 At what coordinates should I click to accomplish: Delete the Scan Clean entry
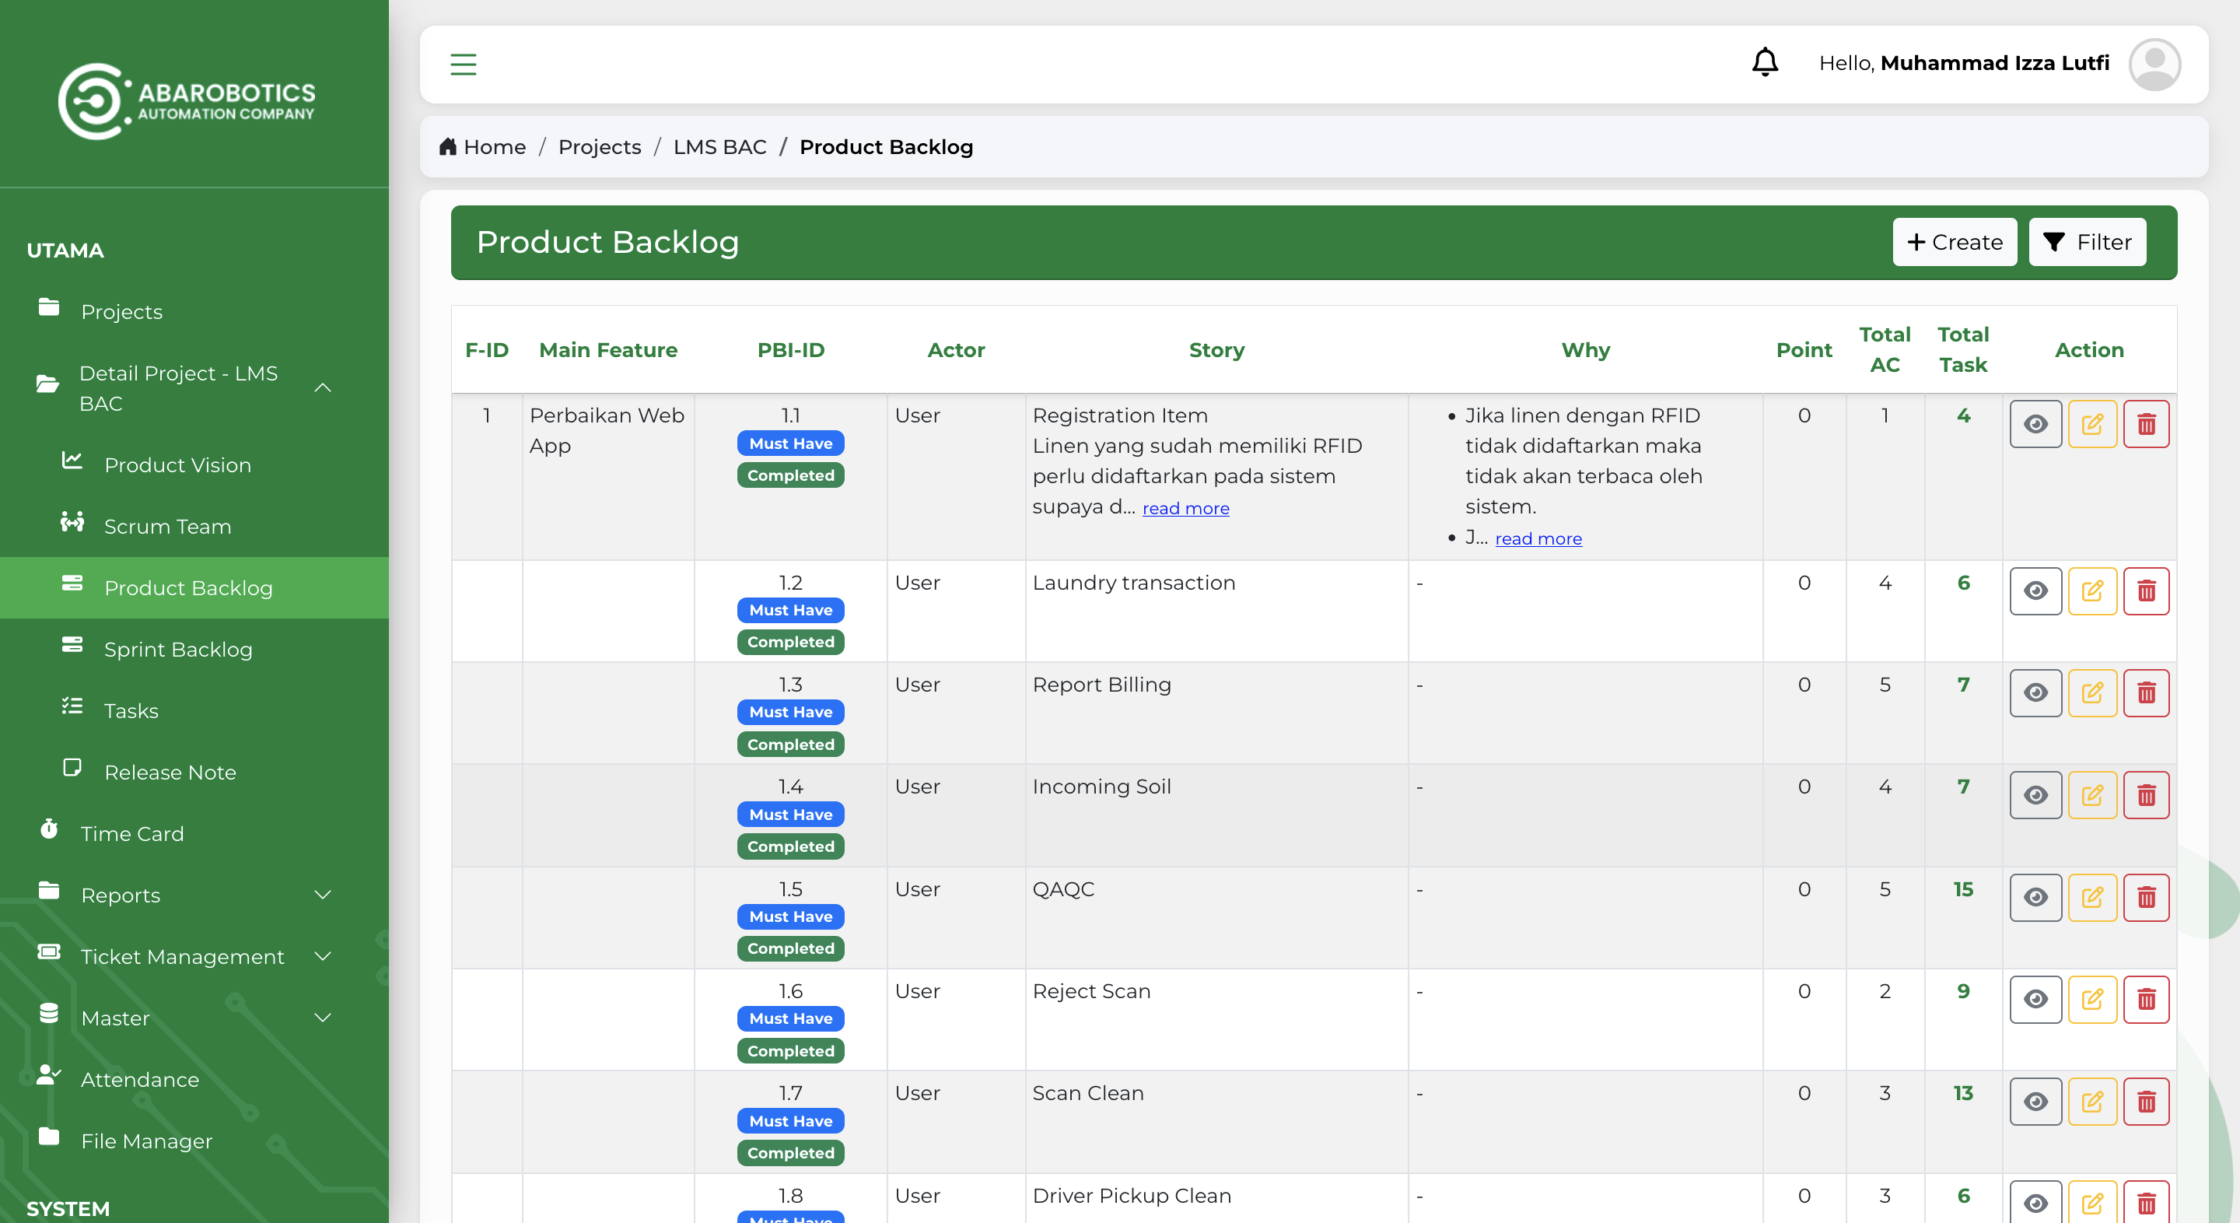(x=2146, y=1102)
